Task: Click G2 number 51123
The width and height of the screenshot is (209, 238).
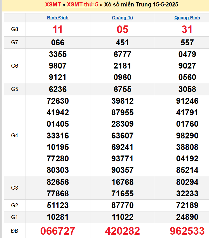Action: point(58,205)
